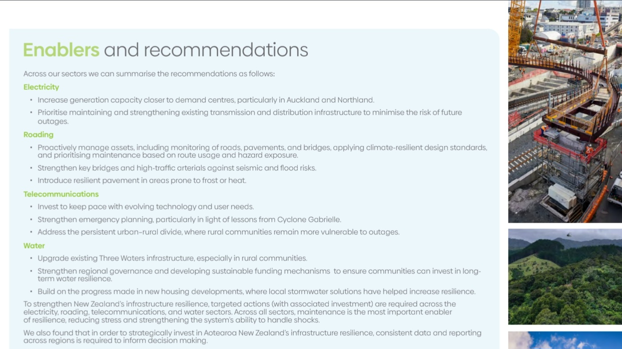This screenshot has height=349, width=622.
Task: Click the "Introduce resilient pavement" bullet
Action: (142, 181)
